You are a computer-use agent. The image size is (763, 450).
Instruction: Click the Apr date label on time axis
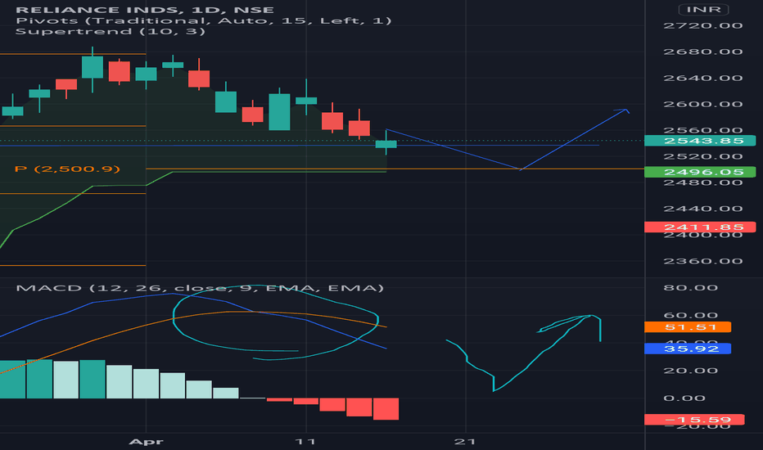click(x=146, y=442)
